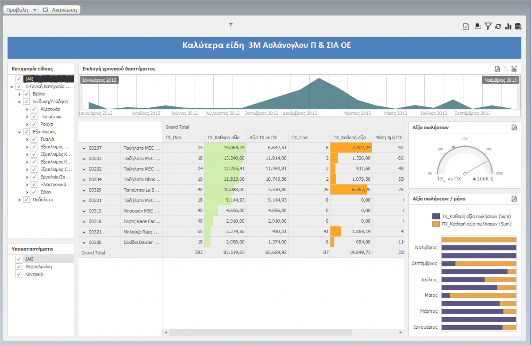This screenshot has height=345, width=531.
Task: Click the Νοέμβριος 2013 range end handle
Action: pos(500,80)
